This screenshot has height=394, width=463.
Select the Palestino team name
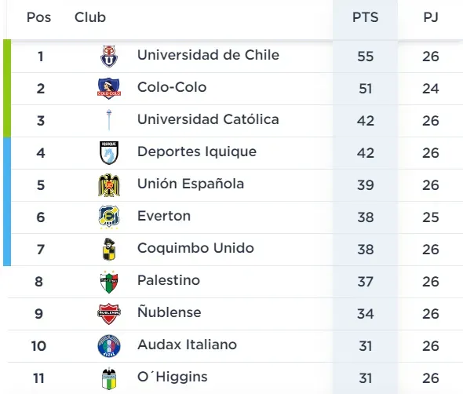(x=169, y=280)
